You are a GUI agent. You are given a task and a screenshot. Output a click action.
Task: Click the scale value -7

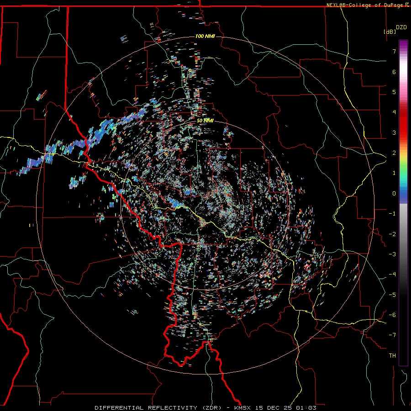[x=392, y=335]
